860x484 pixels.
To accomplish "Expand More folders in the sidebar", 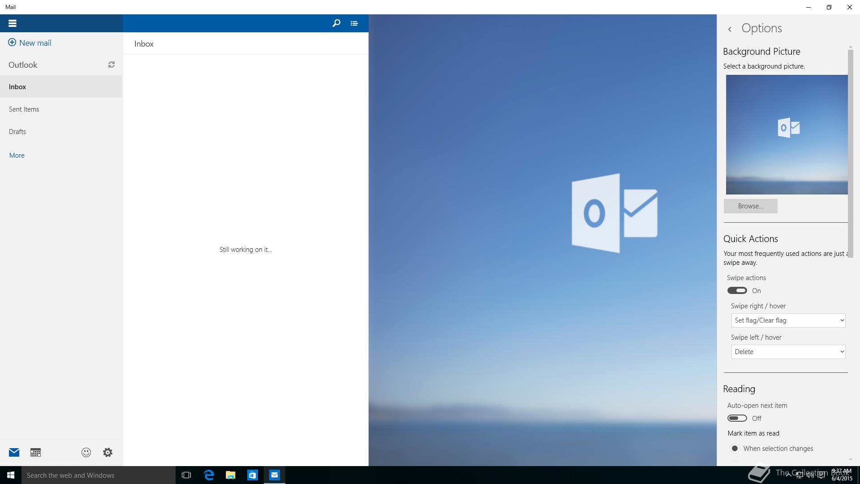I will [x=17, y=156].
